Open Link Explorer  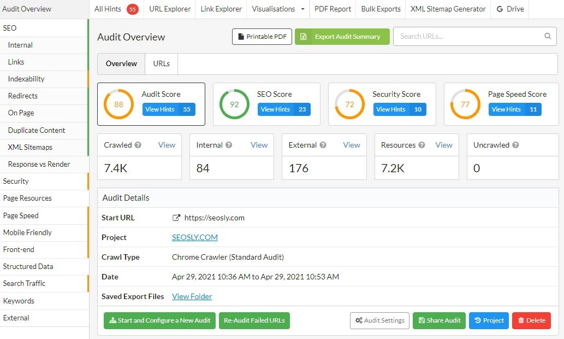pyautogui.click(x=221, y=9)
